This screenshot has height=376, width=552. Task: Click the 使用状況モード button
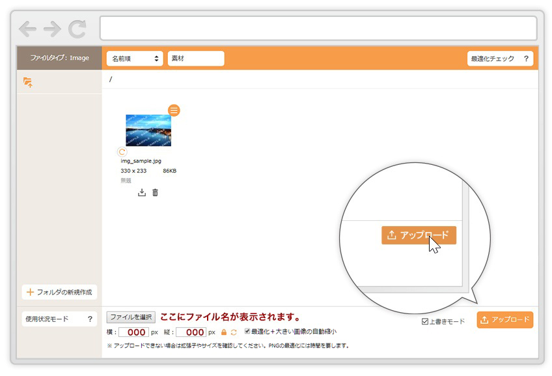click(x=59, y=319)
